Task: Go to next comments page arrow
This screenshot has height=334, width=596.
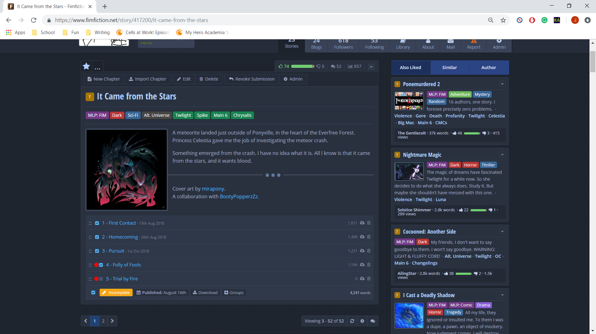Action: pyautogui.click(x=112, y=321)
